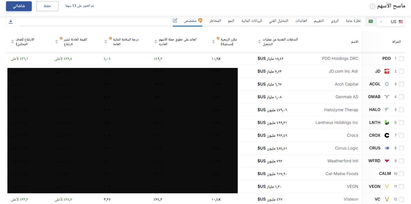Switch to العائدات tab
Image resolution: width=411 pixels, height=204 pixels.
coord(301,21)
